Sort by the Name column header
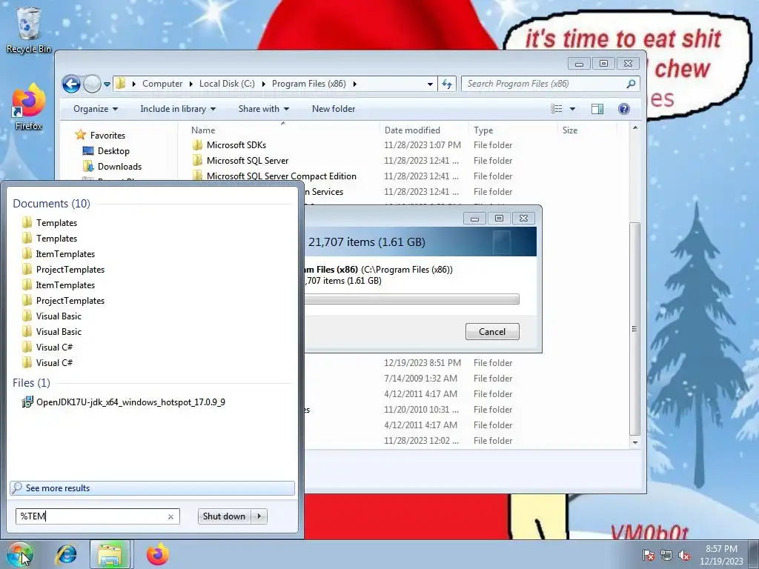759x569 pixels. [203, 130]
